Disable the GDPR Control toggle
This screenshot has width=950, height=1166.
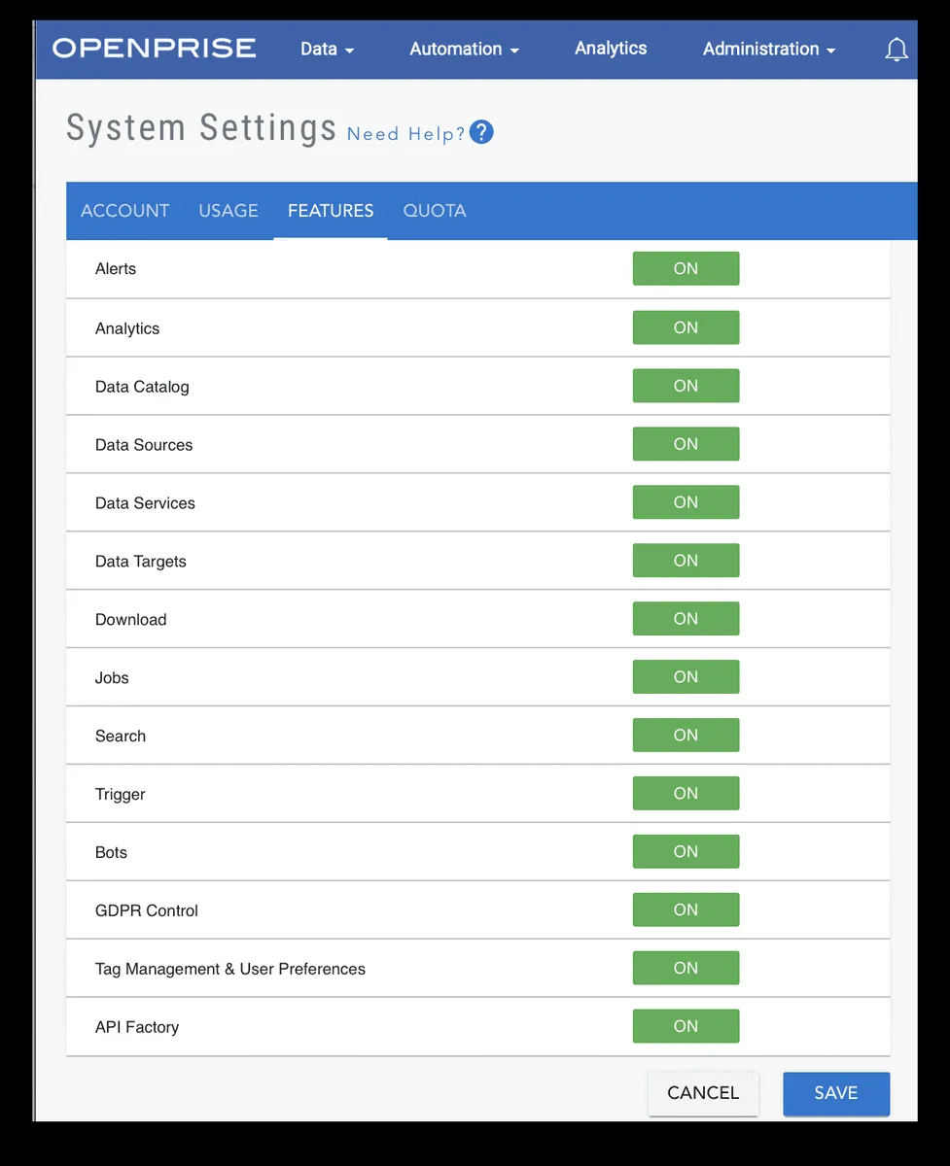pos(686,909)
